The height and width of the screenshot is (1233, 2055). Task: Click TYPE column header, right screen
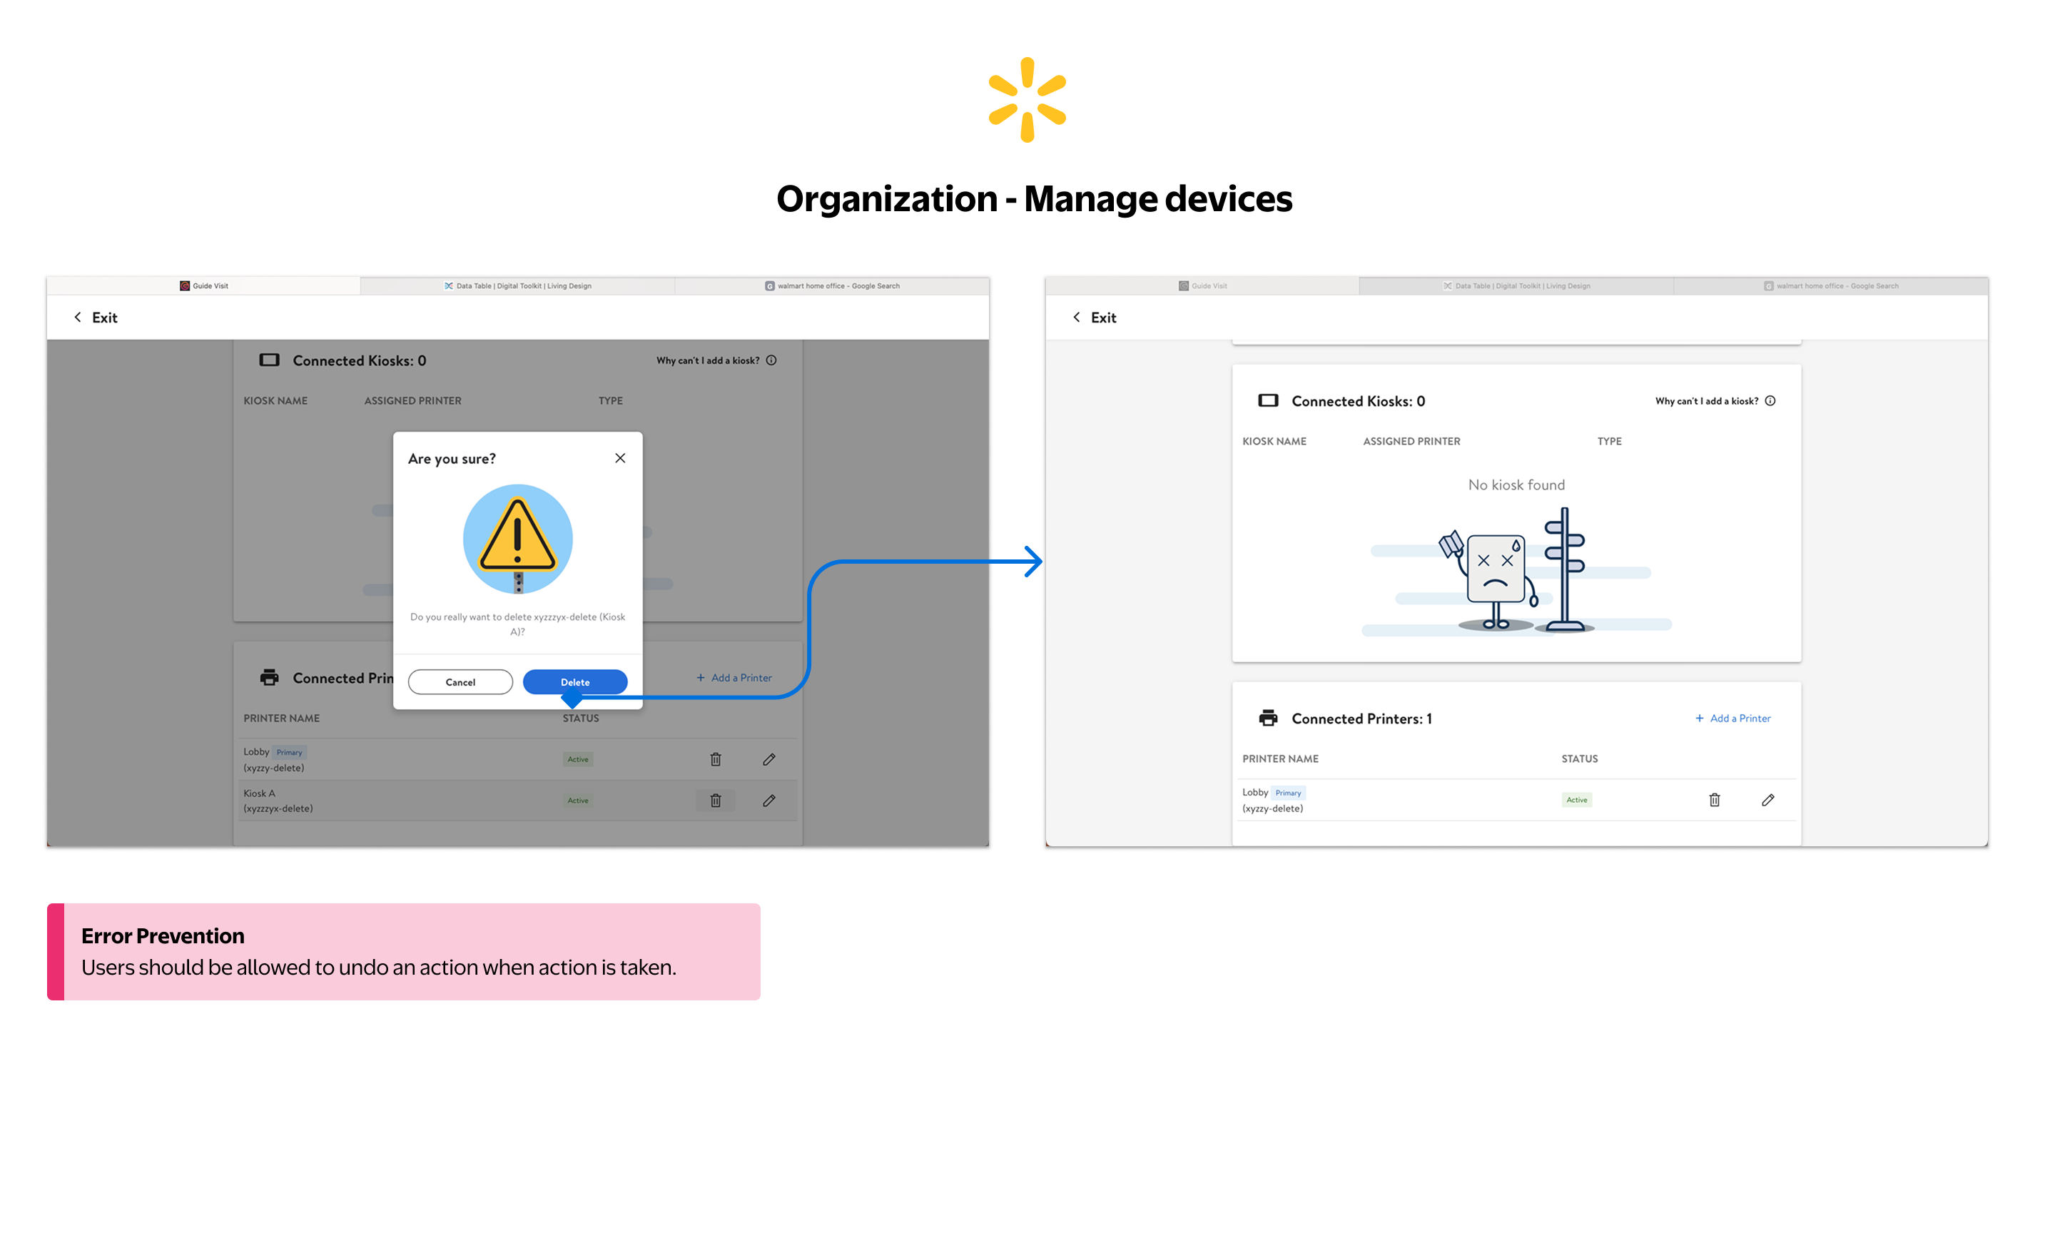point(1609,441)
